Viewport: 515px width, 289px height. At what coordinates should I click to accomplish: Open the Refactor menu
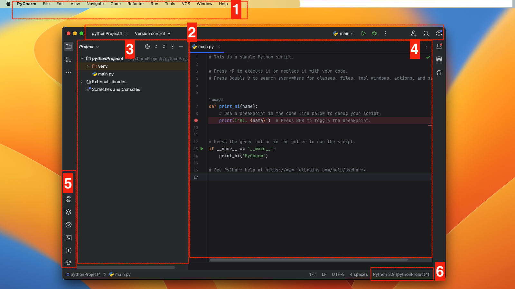point(136,4)
